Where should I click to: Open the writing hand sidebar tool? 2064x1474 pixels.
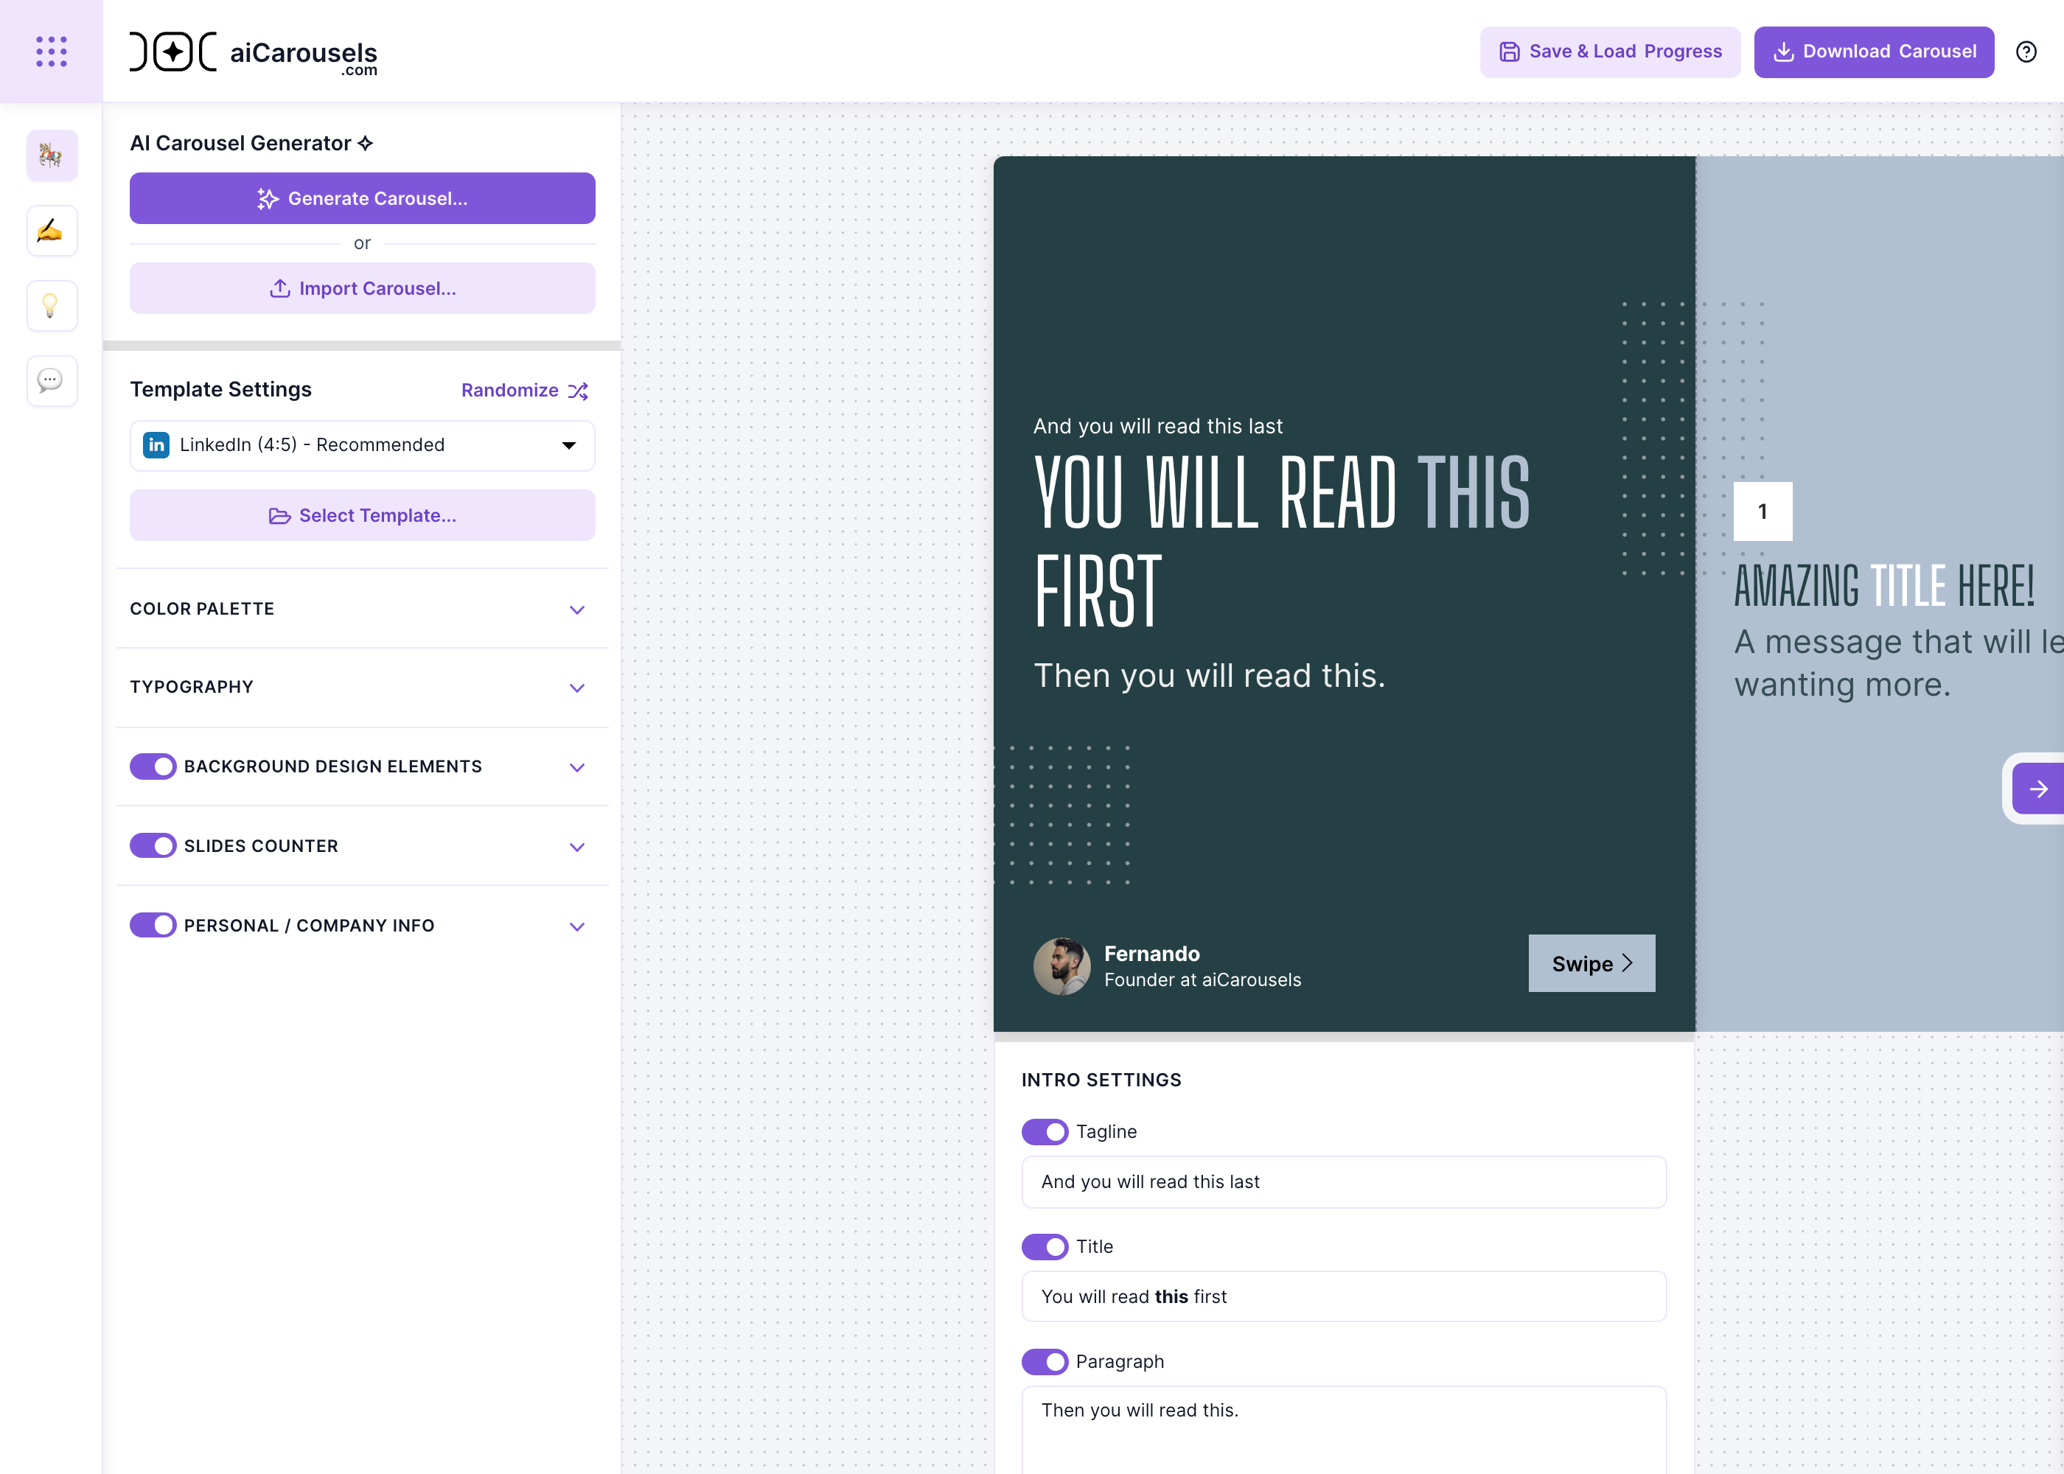pyautogui.click(x=52, y=231)
